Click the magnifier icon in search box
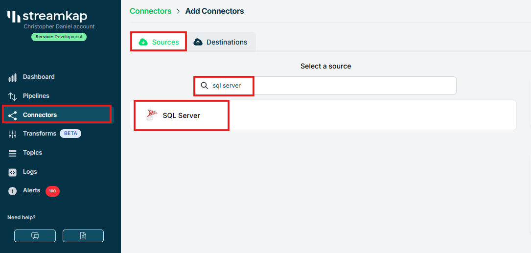Viewport: 531px width, 253px height. point(204,86)
